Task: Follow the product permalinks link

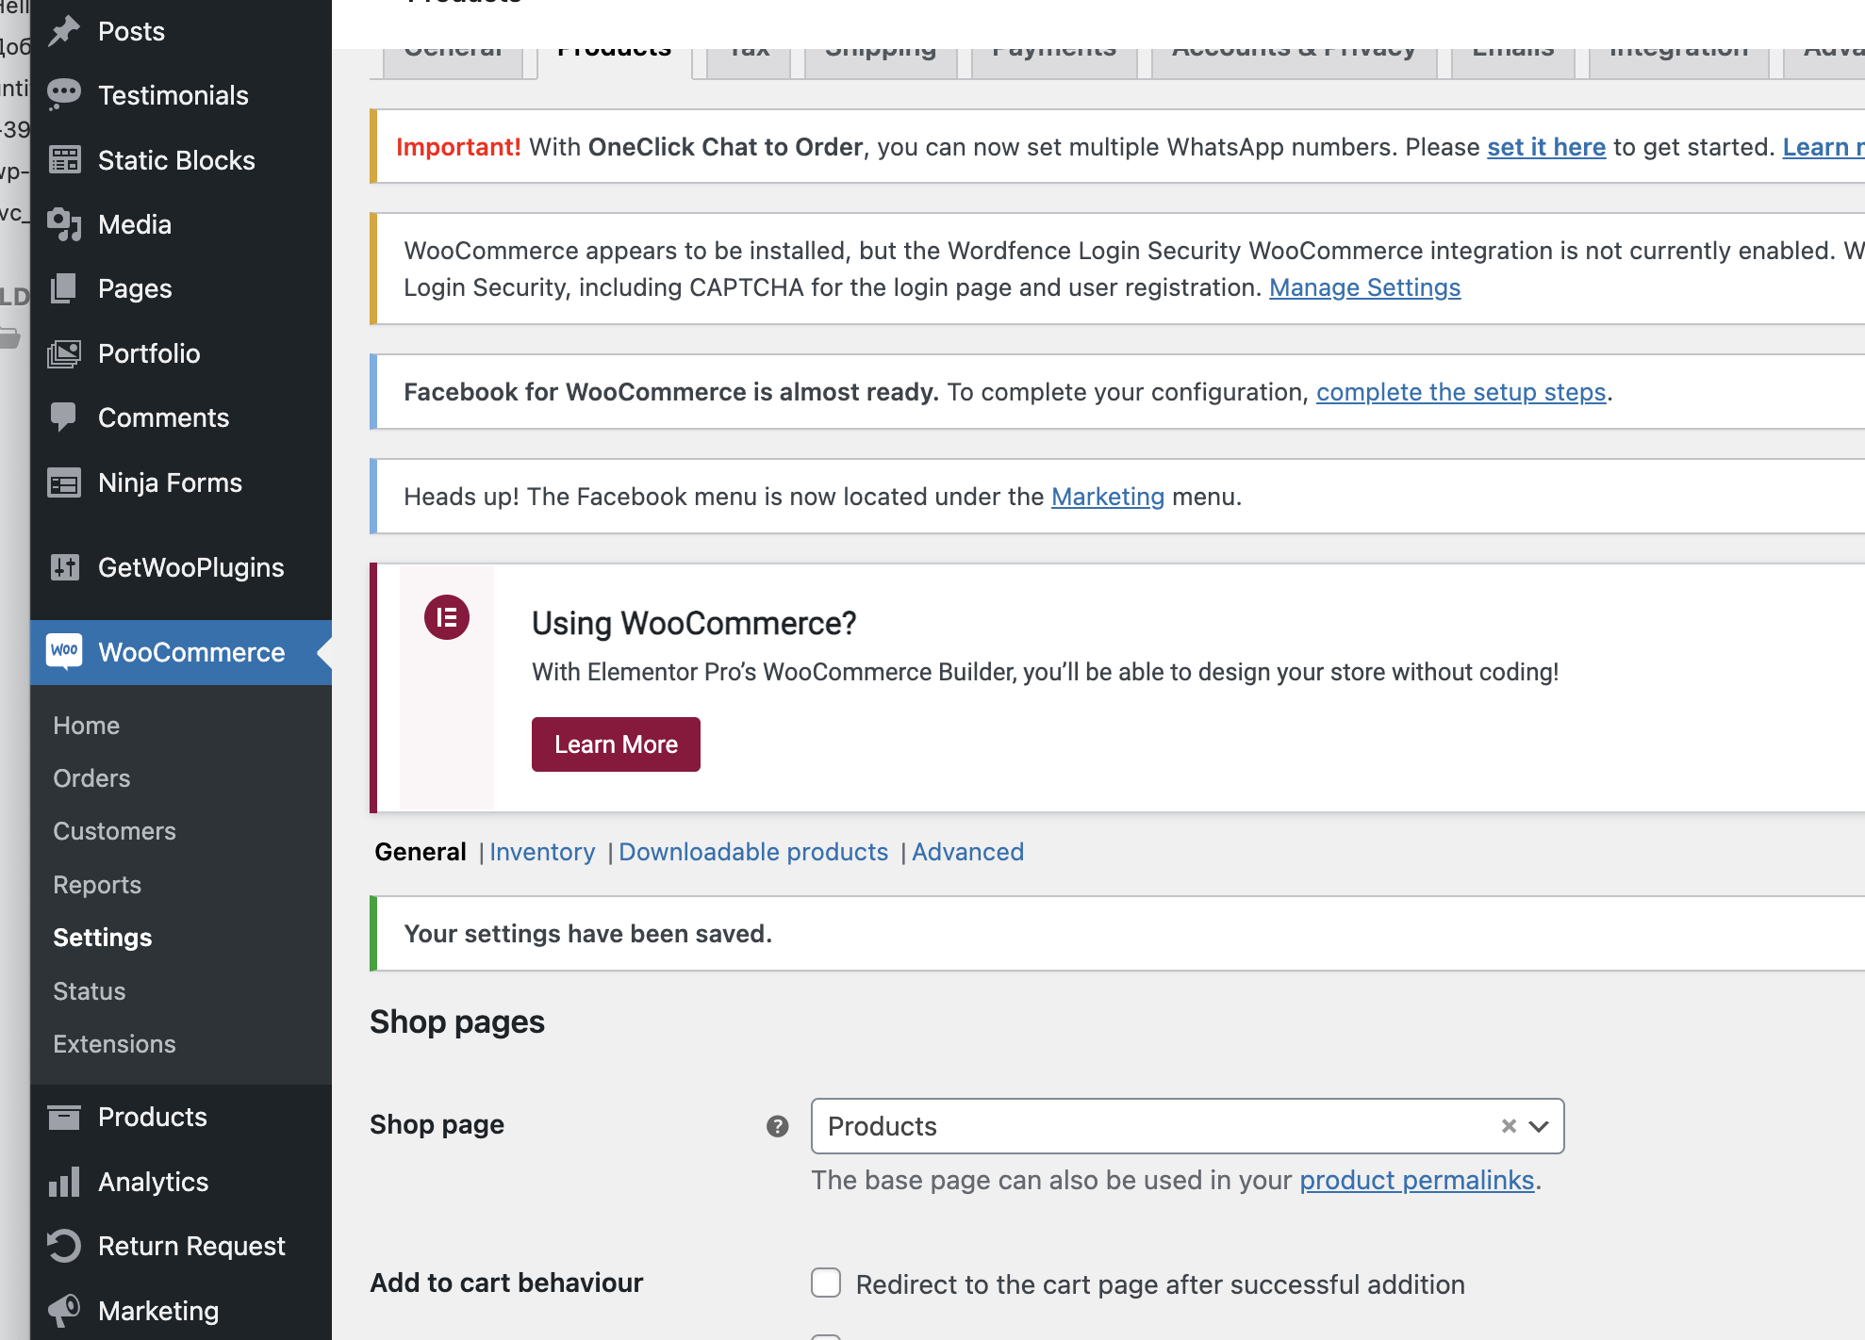Action: pyautogui.click(x=1416, y=1180)
